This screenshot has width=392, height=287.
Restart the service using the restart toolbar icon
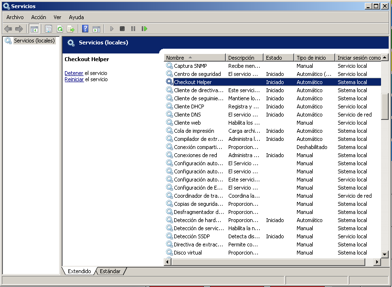coord(145,29)
